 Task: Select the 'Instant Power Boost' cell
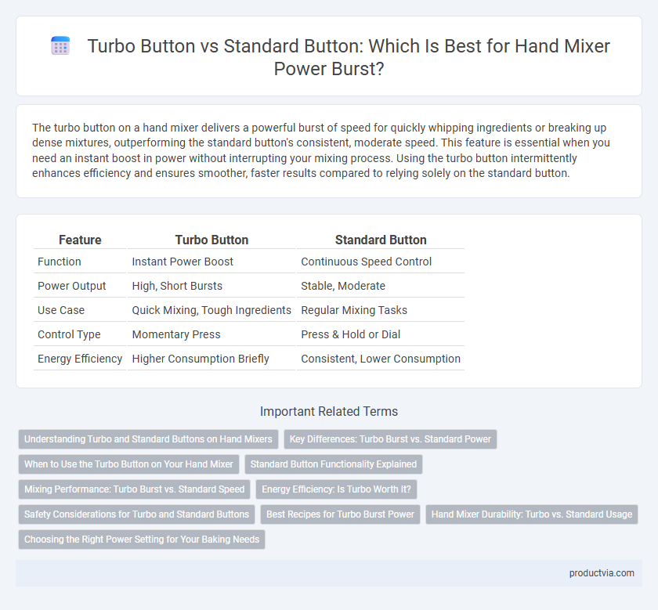183,262
